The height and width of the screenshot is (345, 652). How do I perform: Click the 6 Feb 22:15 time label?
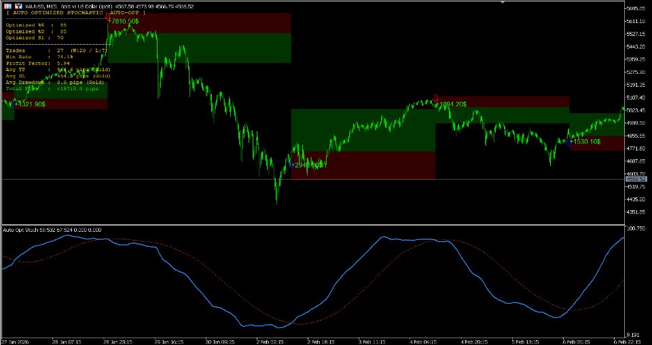(626, 342)
